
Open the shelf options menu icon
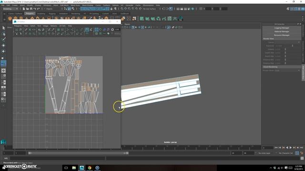4,19
